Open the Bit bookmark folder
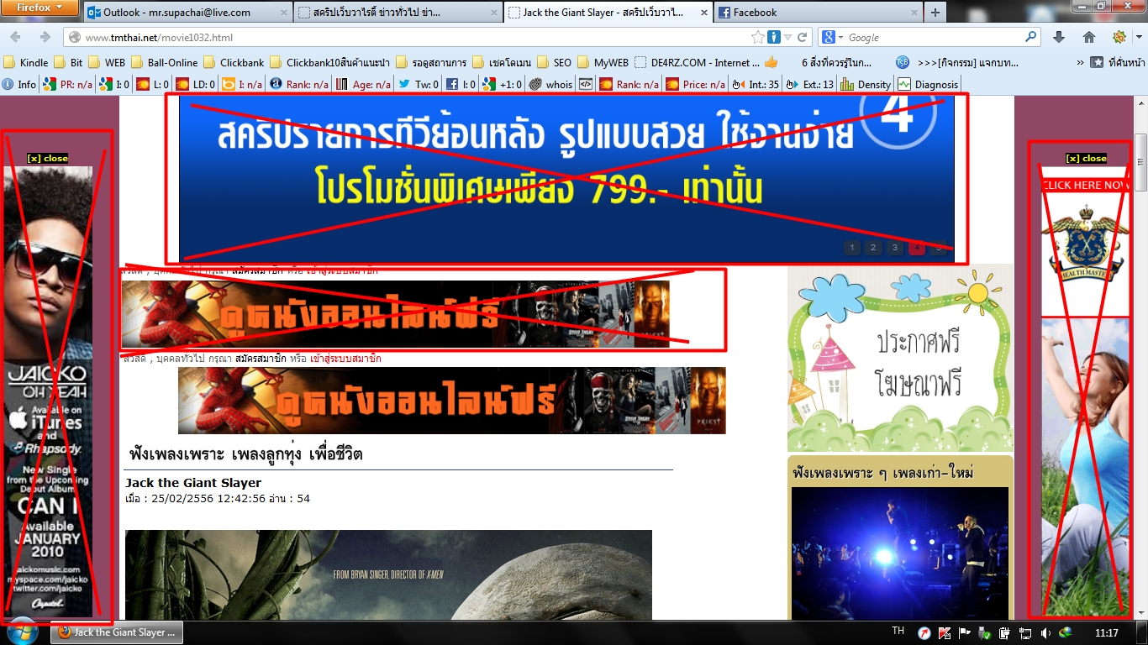 click(x=68, y=62)
